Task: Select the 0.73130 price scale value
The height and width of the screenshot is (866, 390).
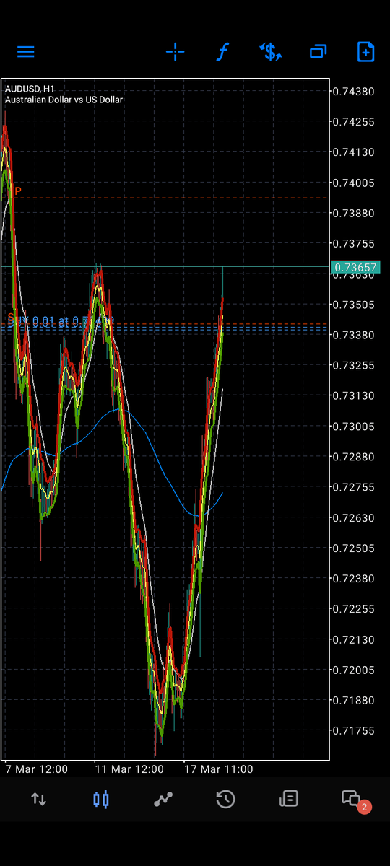Action: coord(354,396)
